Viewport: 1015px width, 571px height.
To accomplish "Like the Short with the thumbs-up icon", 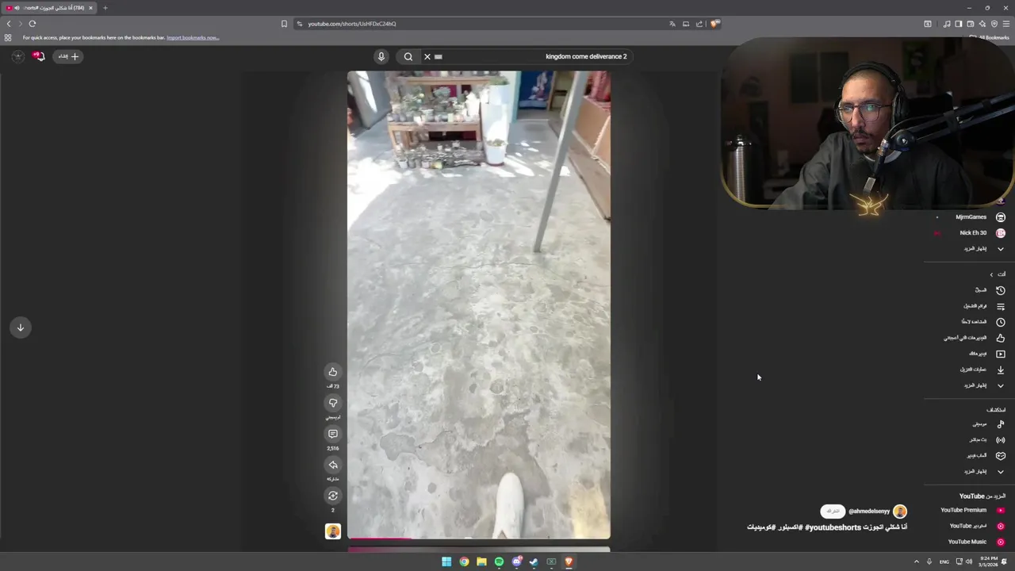I will click(333, 372).
